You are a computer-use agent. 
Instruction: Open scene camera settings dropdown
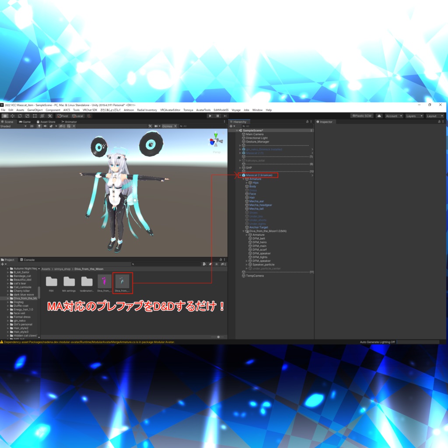tap(157, 126)
